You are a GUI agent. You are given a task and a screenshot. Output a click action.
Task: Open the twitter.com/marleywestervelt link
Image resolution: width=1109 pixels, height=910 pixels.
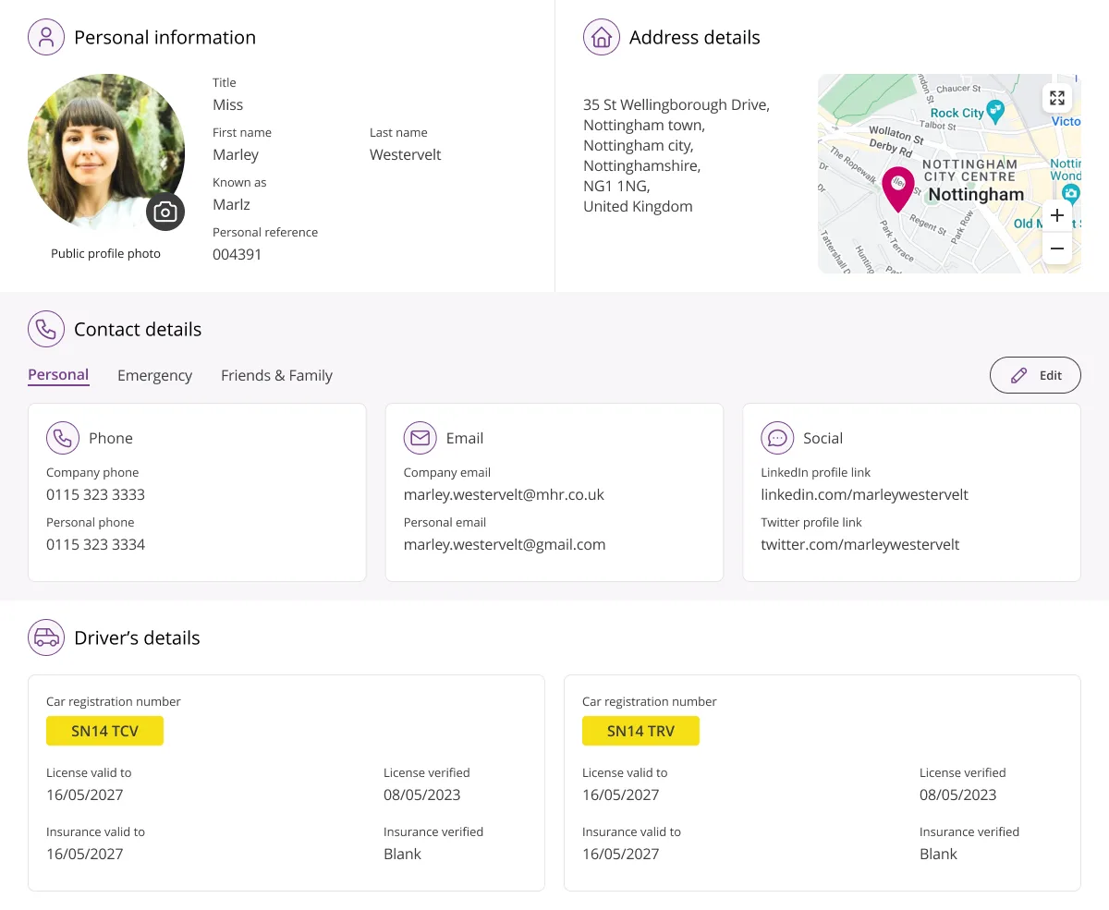pyautogui.click(x=859, y=544)
